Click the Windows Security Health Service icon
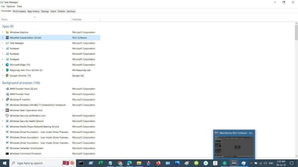This screenshot has height=167, width=298. [7, 121]
